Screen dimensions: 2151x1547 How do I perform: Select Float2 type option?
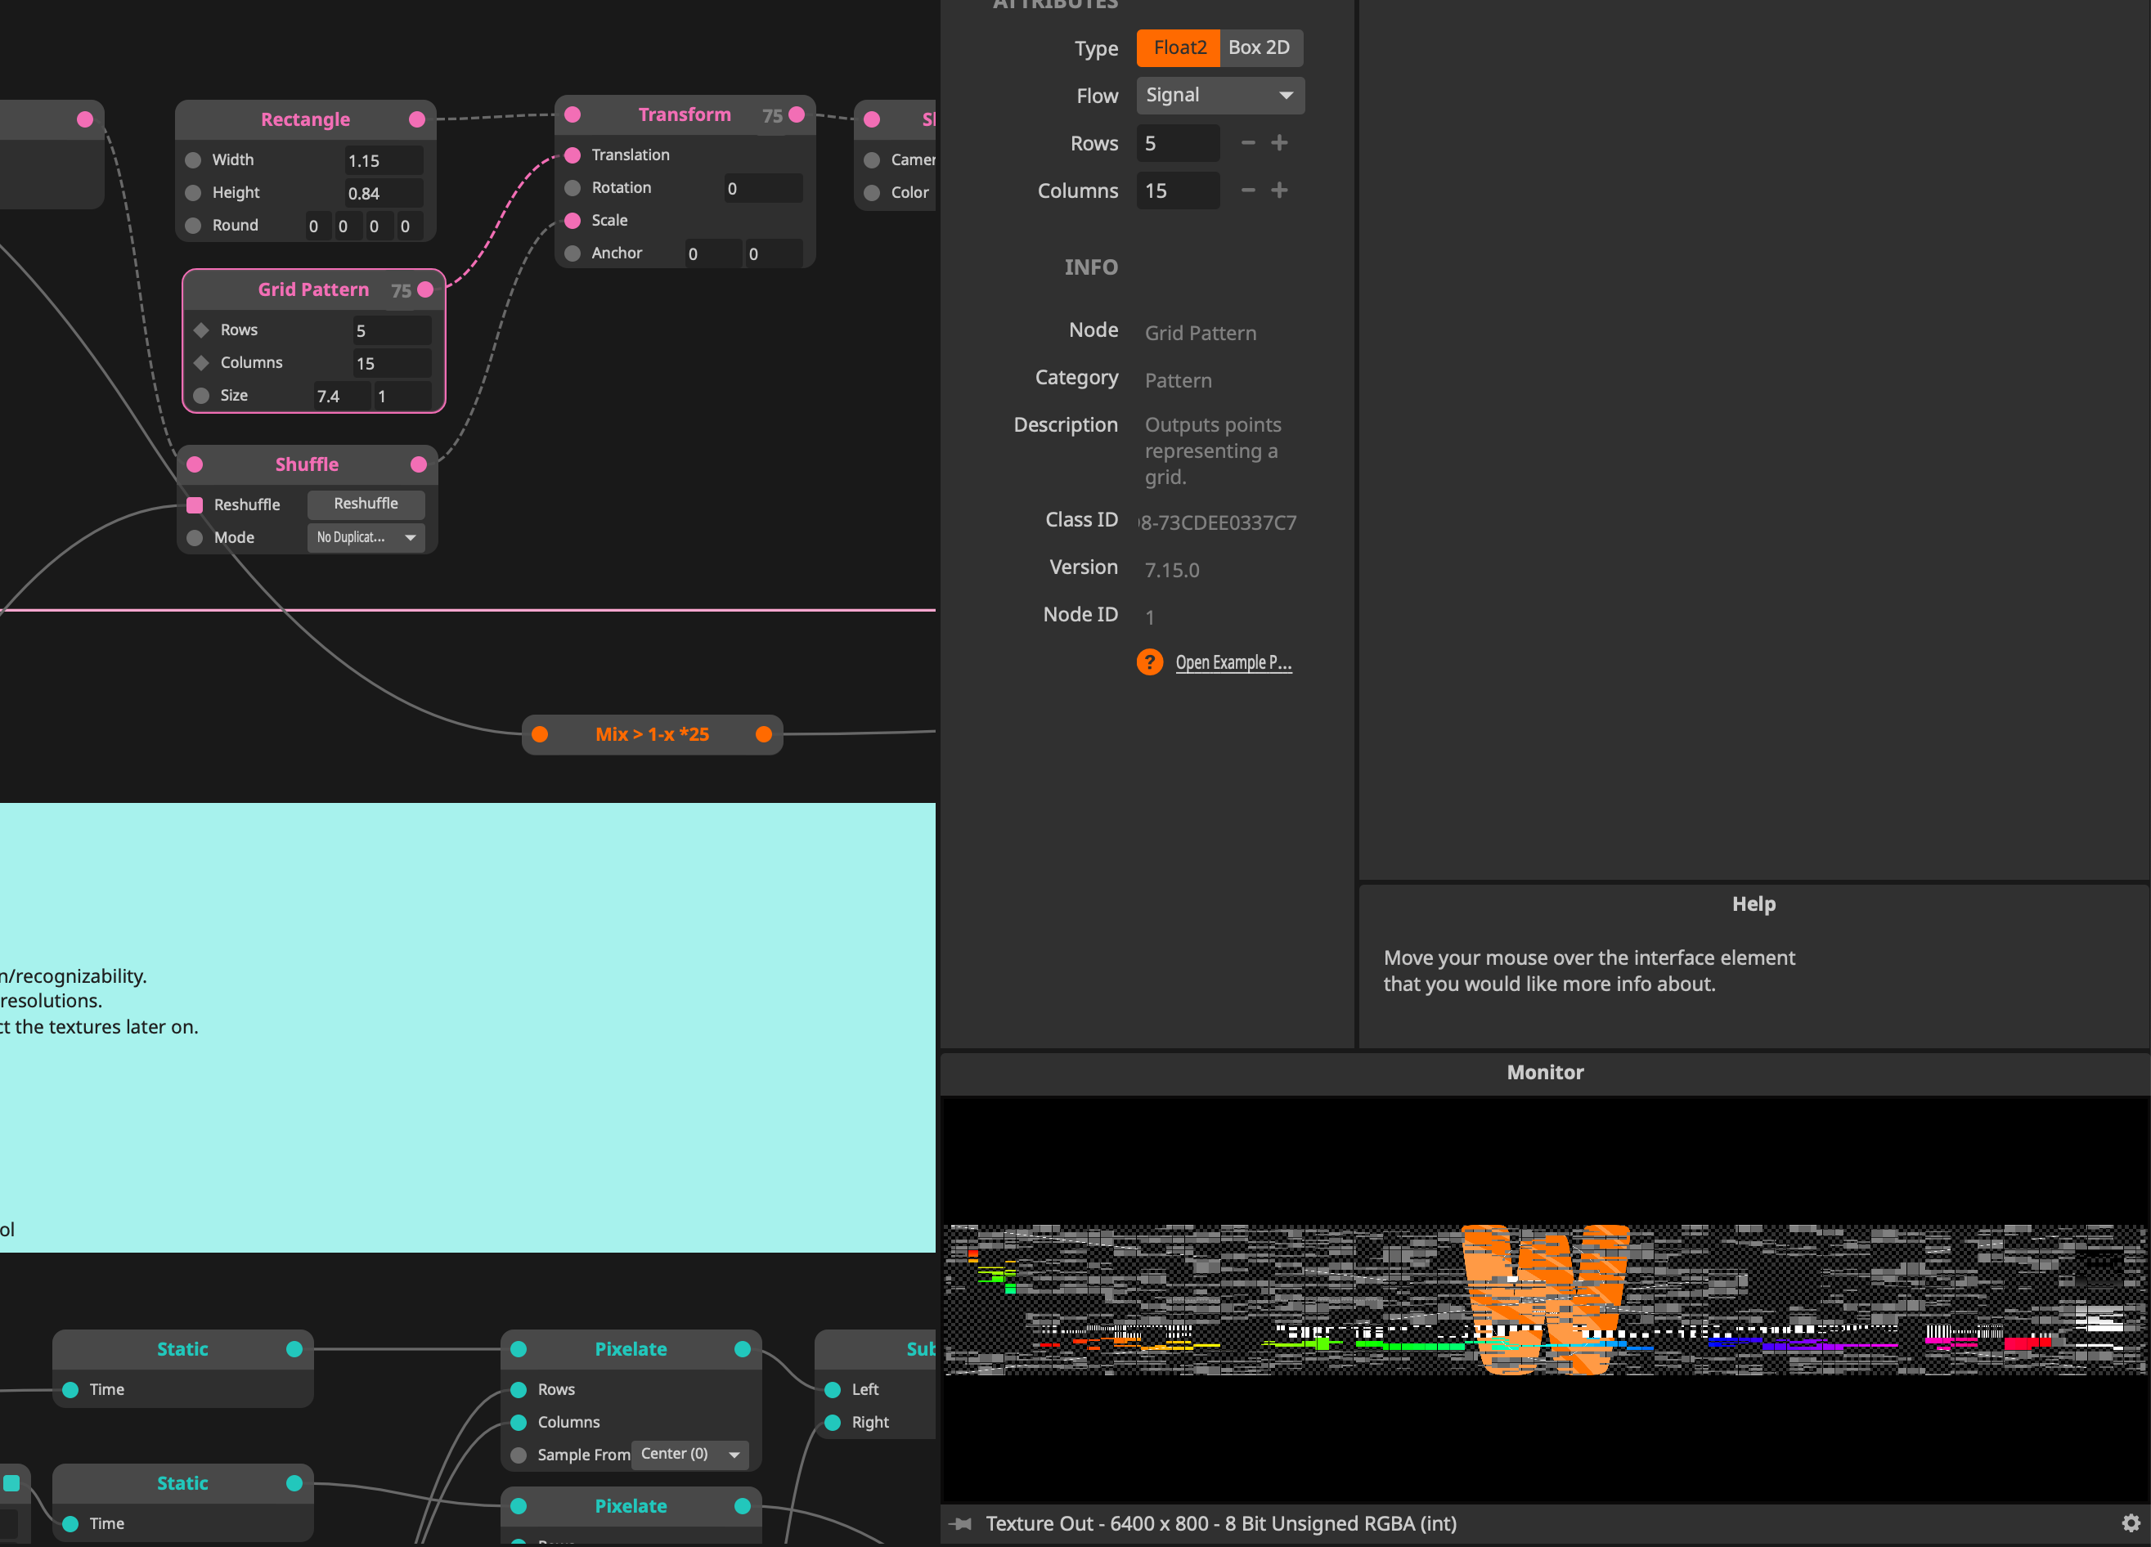(x=1179, y=47)
